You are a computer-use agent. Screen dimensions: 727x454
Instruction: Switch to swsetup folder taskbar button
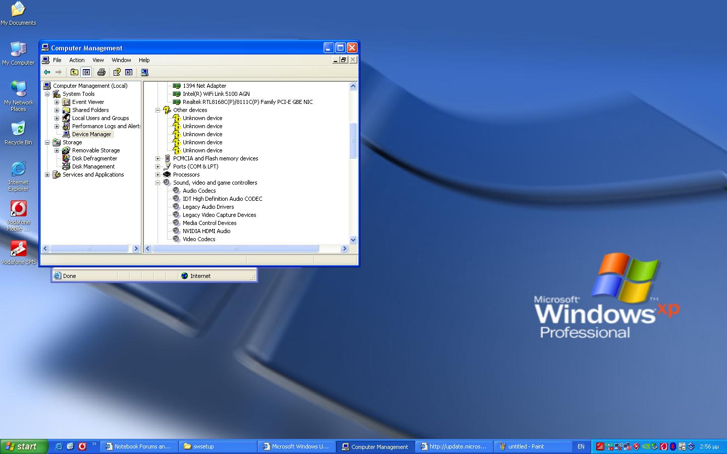[218, 446]
